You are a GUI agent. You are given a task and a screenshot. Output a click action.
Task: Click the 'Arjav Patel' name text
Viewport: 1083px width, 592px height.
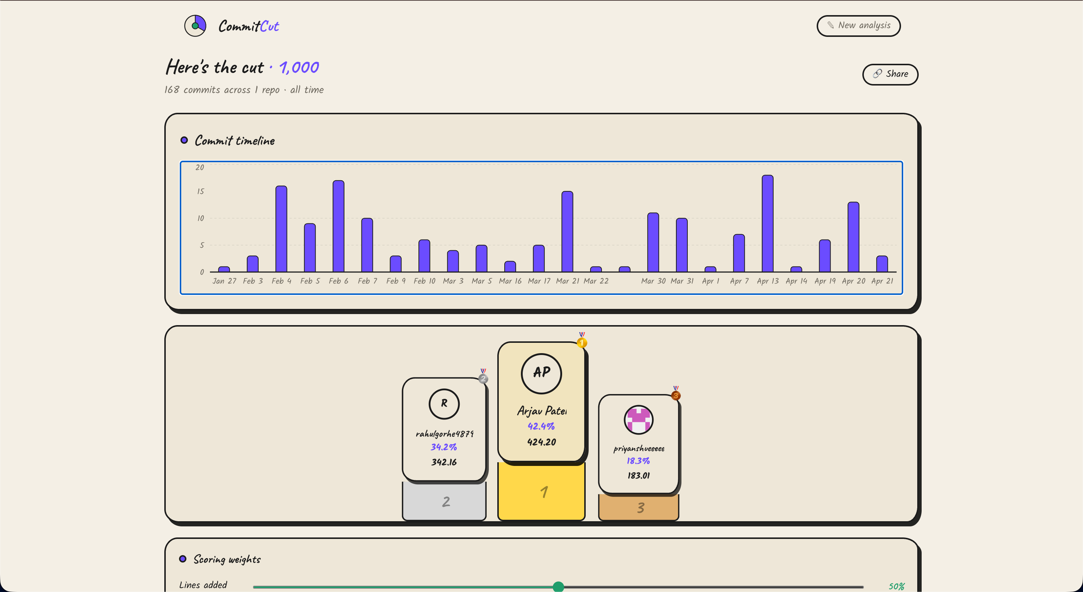pyautogui.click(x=541, y=411)
